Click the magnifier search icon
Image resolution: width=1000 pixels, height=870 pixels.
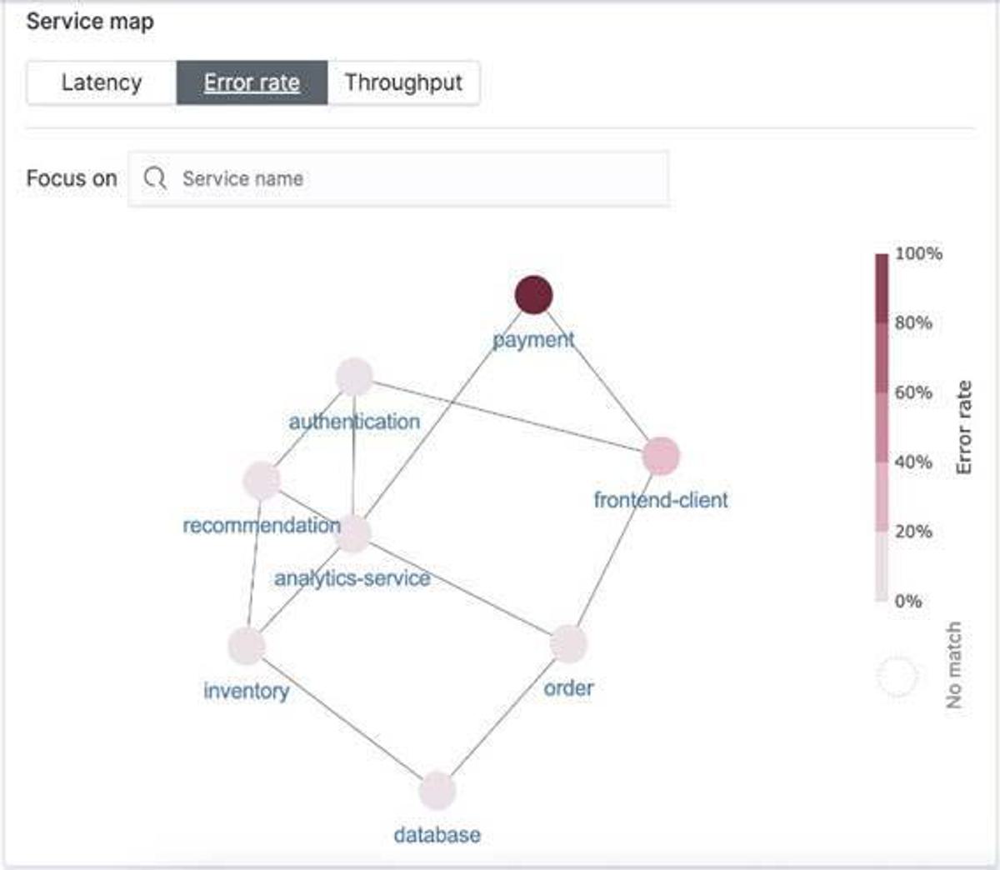[155, 178]
